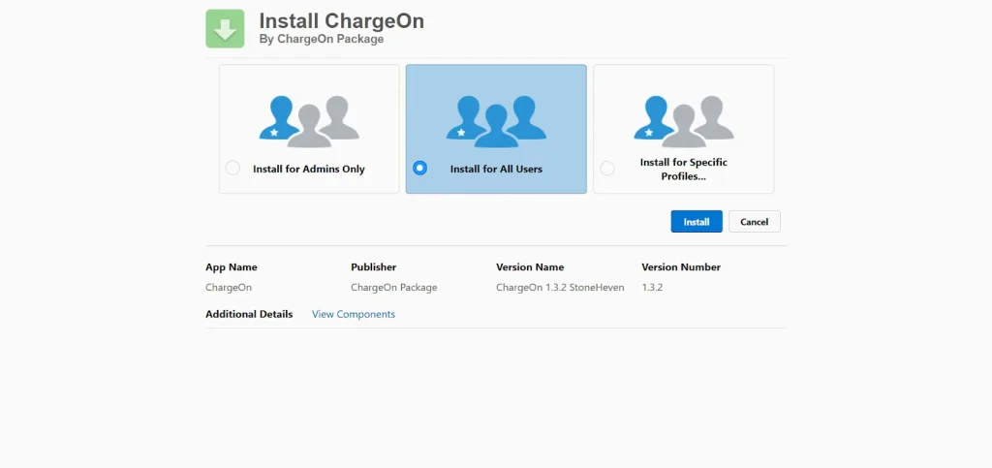Click the 'Install for All Users' label
Viewport: 992px width, 468px height.
point(496,169)
